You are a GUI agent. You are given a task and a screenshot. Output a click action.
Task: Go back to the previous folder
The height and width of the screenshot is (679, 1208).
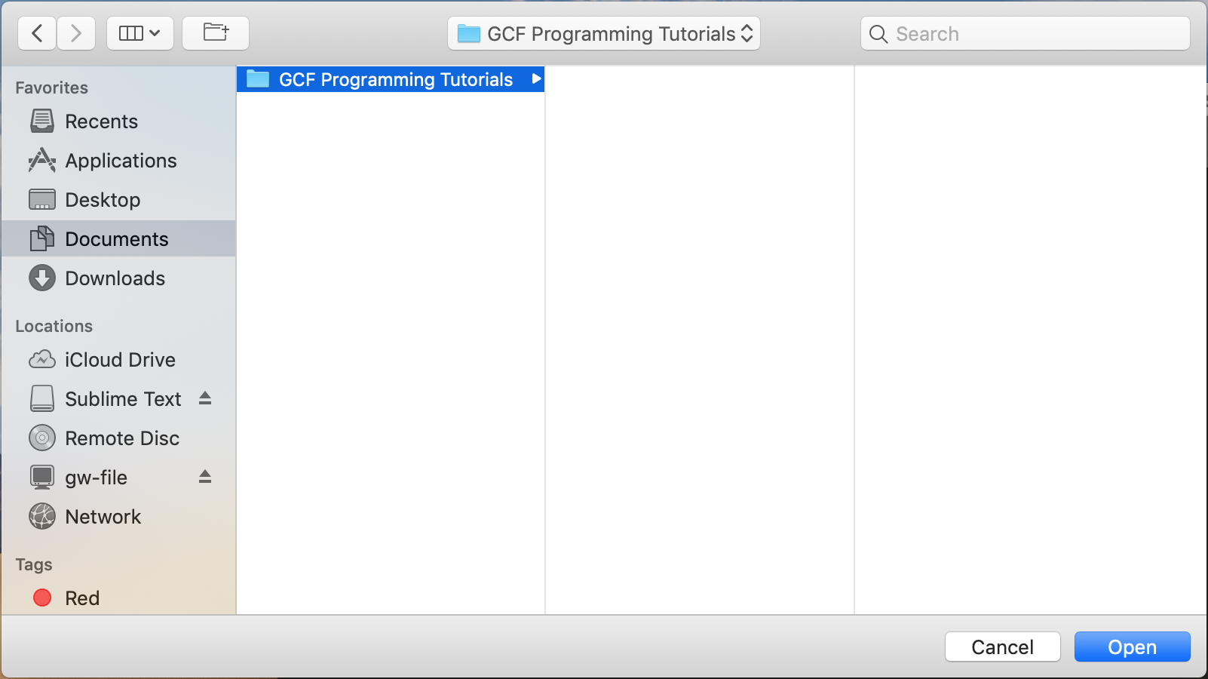click(x=36, y=33)
